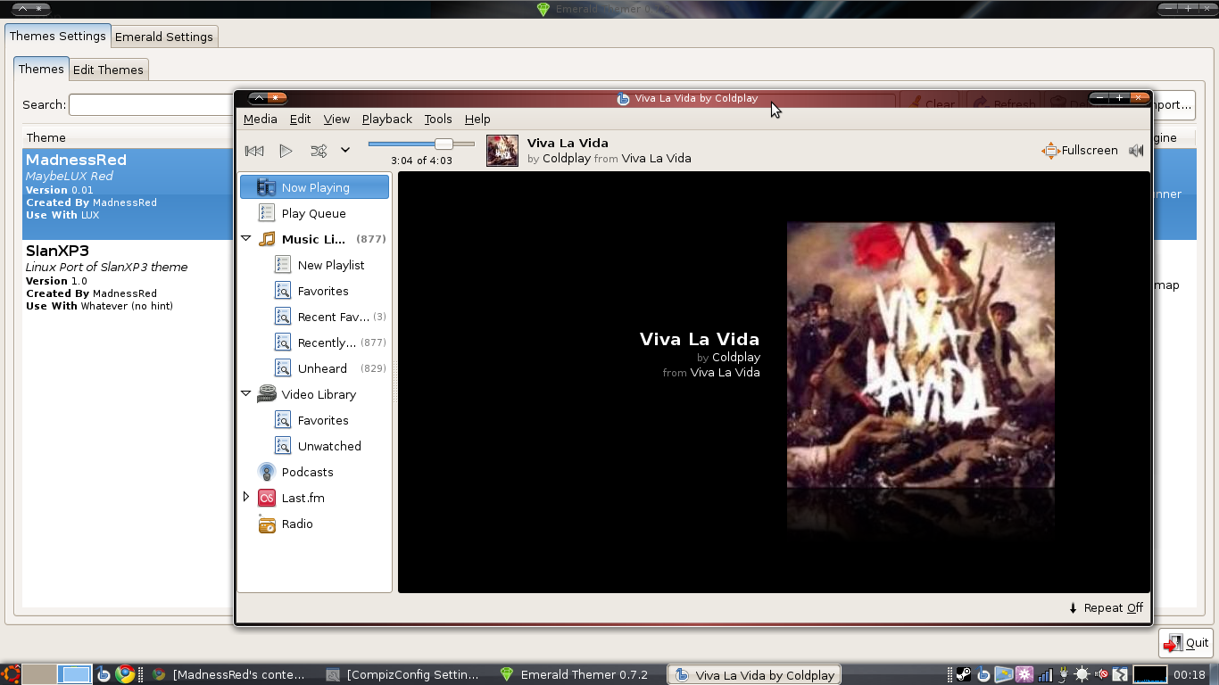Click the muted volume tray icon
Image resolution: width=1219 pixels, height=685 pixels.
[1101, 674]
